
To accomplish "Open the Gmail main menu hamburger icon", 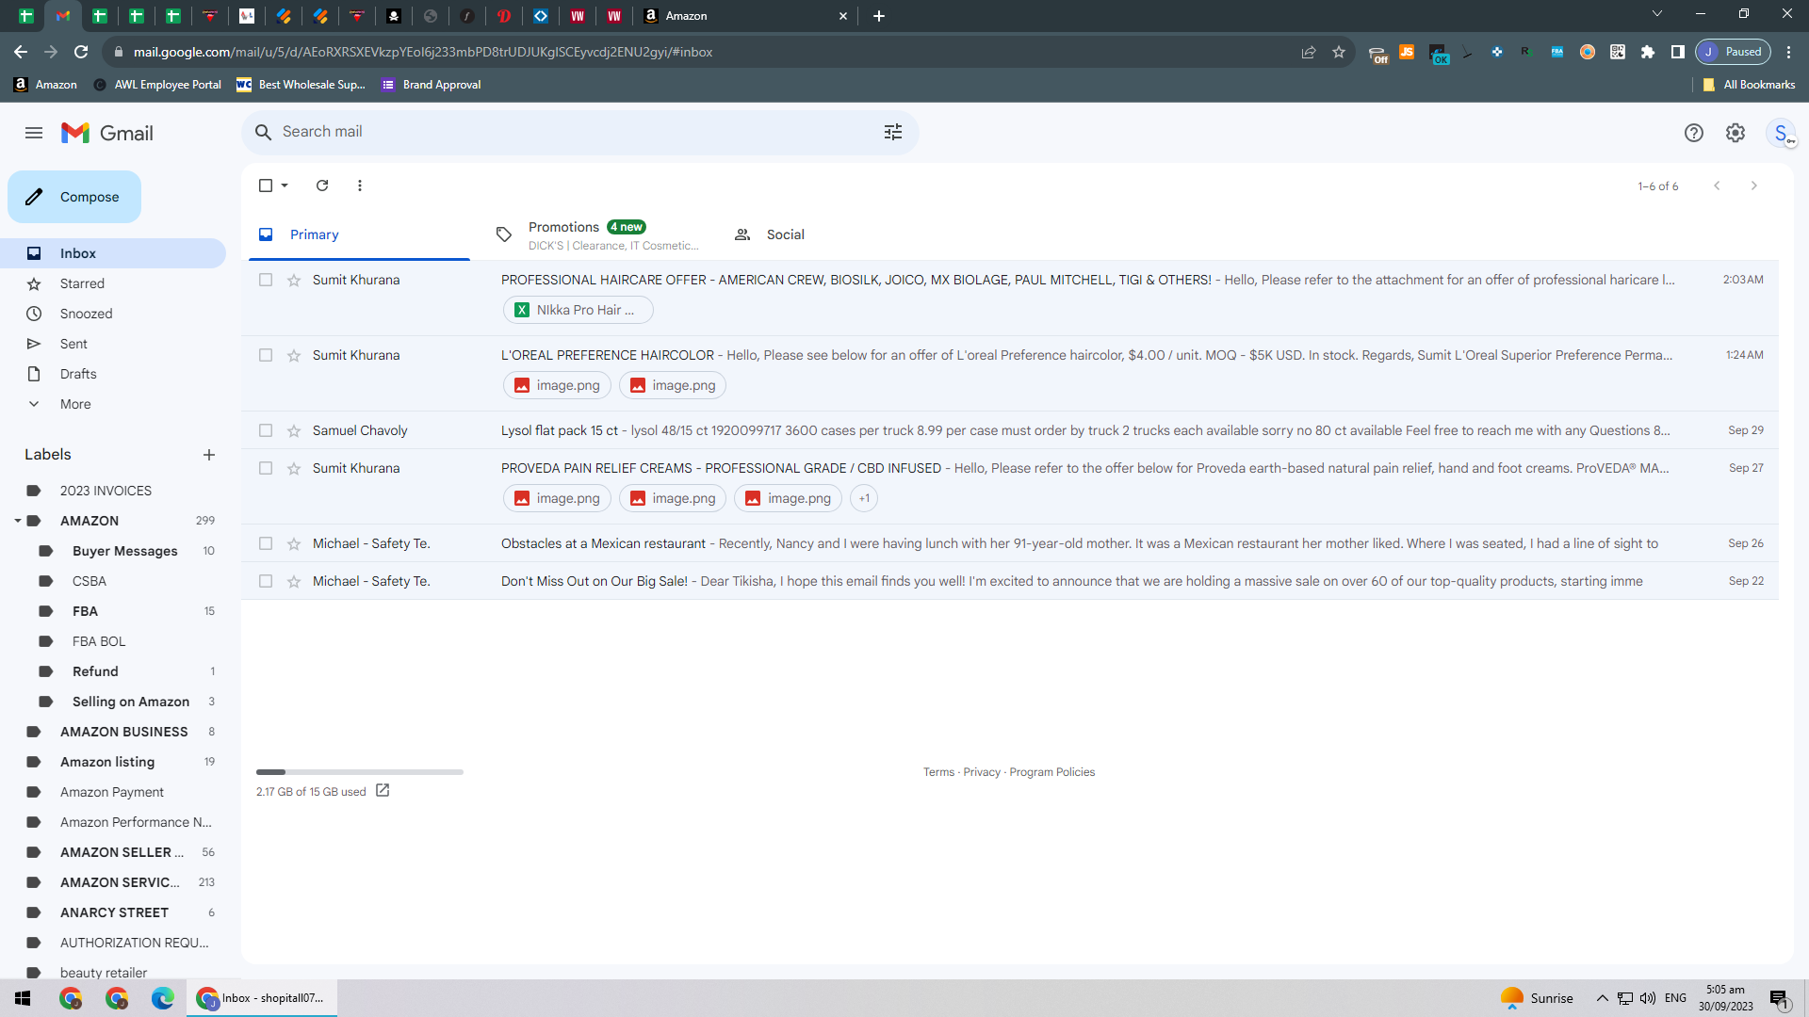I will click(x=34, y=133).
